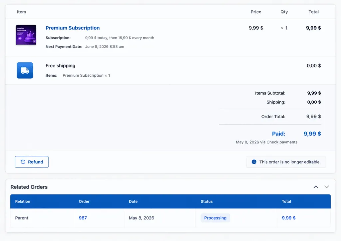This screenshot has width=341, height=241.
Task: Click '9,99 $ today, then 15,99 $ every month'
Action: tap(120, 38)
